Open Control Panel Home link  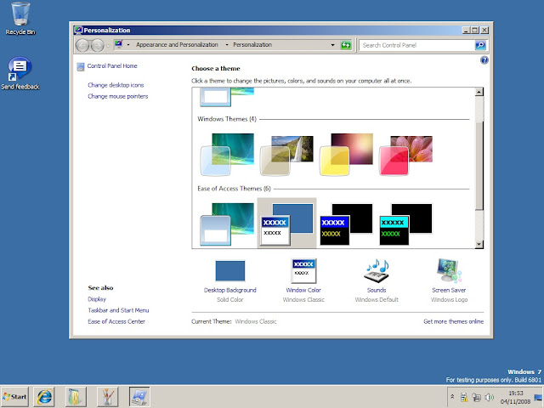click(x=112, y=66)
